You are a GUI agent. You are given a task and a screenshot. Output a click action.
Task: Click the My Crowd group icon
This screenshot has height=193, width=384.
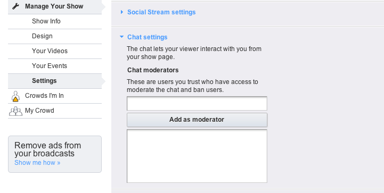[15, 111]
